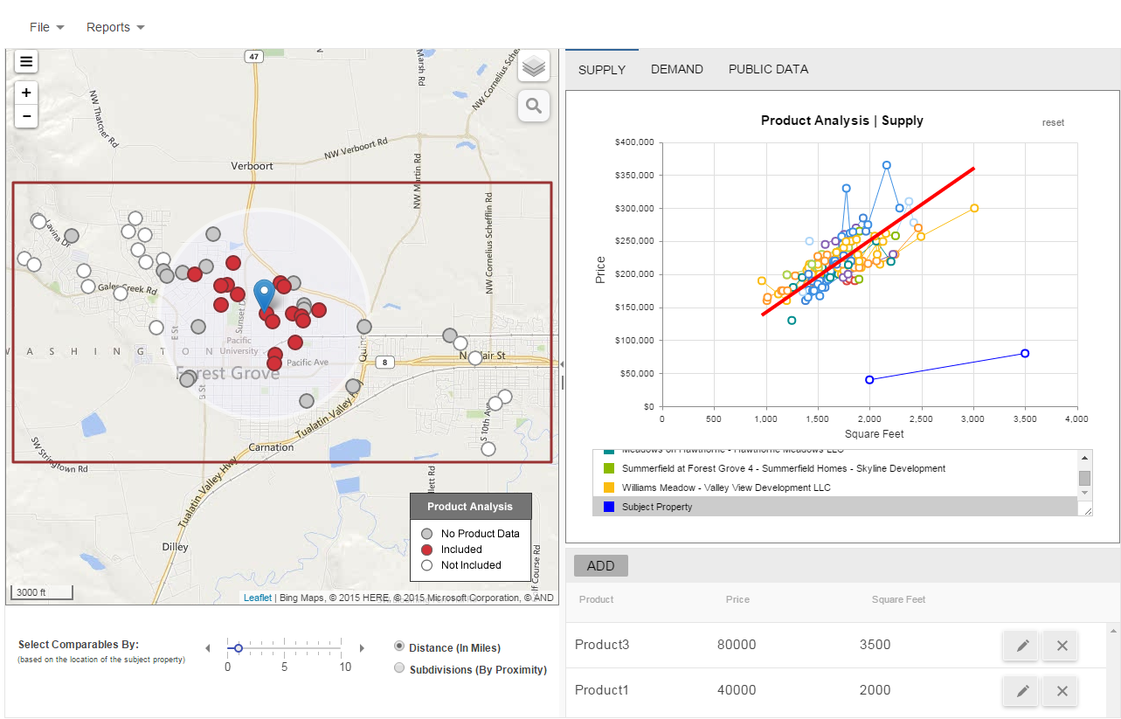Switch to the PUBLIC DATA tab
Screen dimensions: 1121x719
pyautogui.click(x=768, y=69)
